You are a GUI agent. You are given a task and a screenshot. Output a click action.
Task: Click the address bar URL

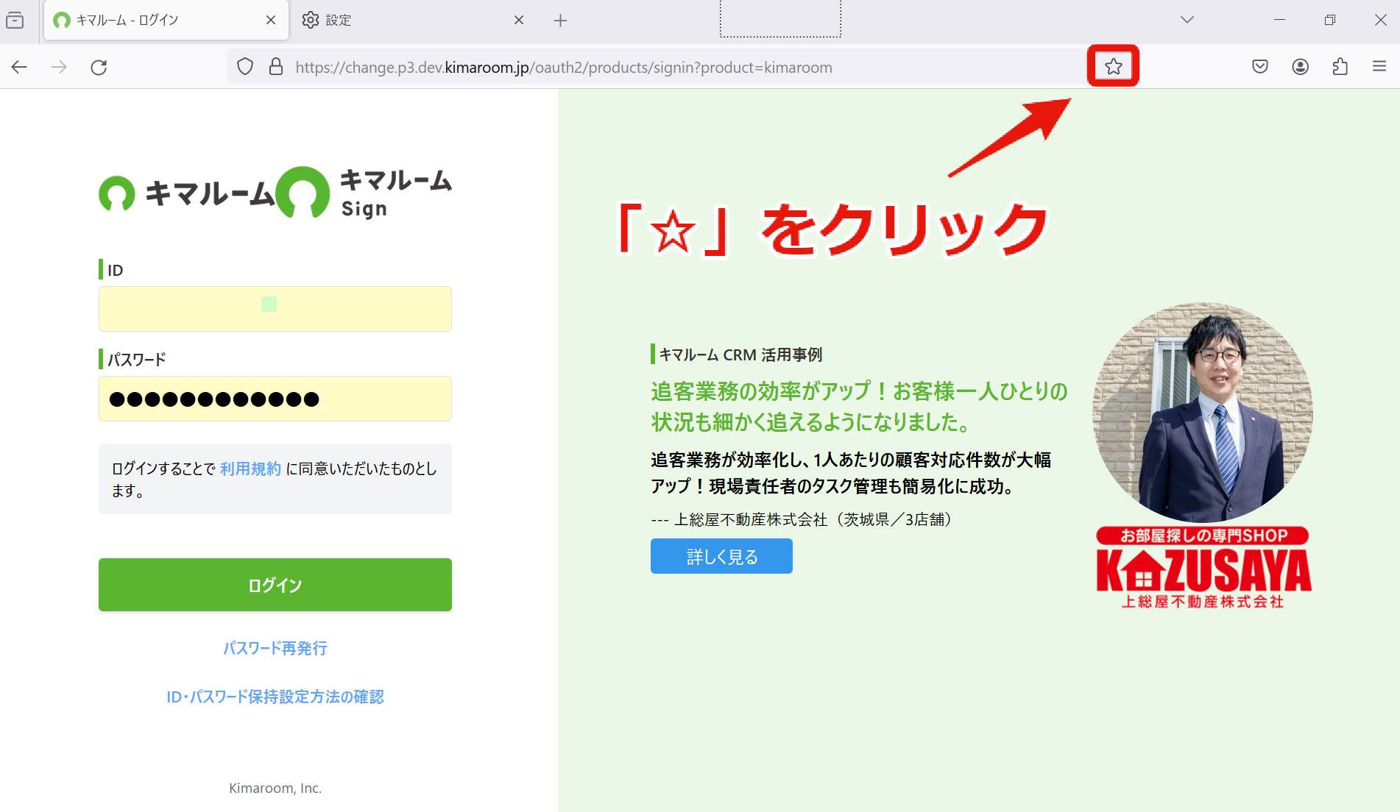pyautogui.click(x=564, y=67)
